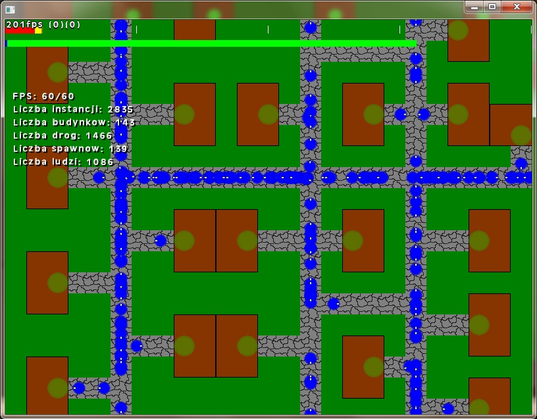The width and height of the screenshot is (537, 419).
Task: Click the application icon in the title bar
Action: coord(11,8)
